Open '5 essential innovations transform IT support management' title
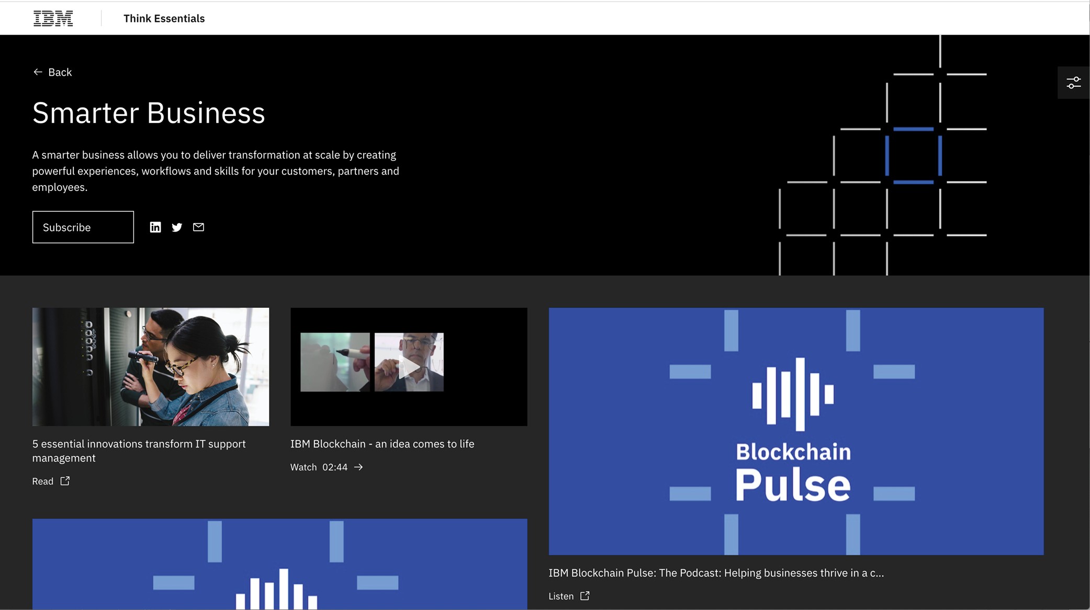 pyautogui.click(x=139, y=451)
